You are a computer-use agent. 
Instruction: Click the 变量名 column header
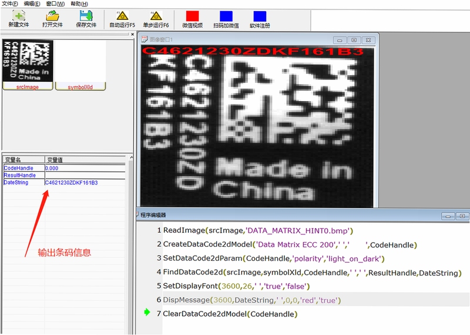point(23,159)
